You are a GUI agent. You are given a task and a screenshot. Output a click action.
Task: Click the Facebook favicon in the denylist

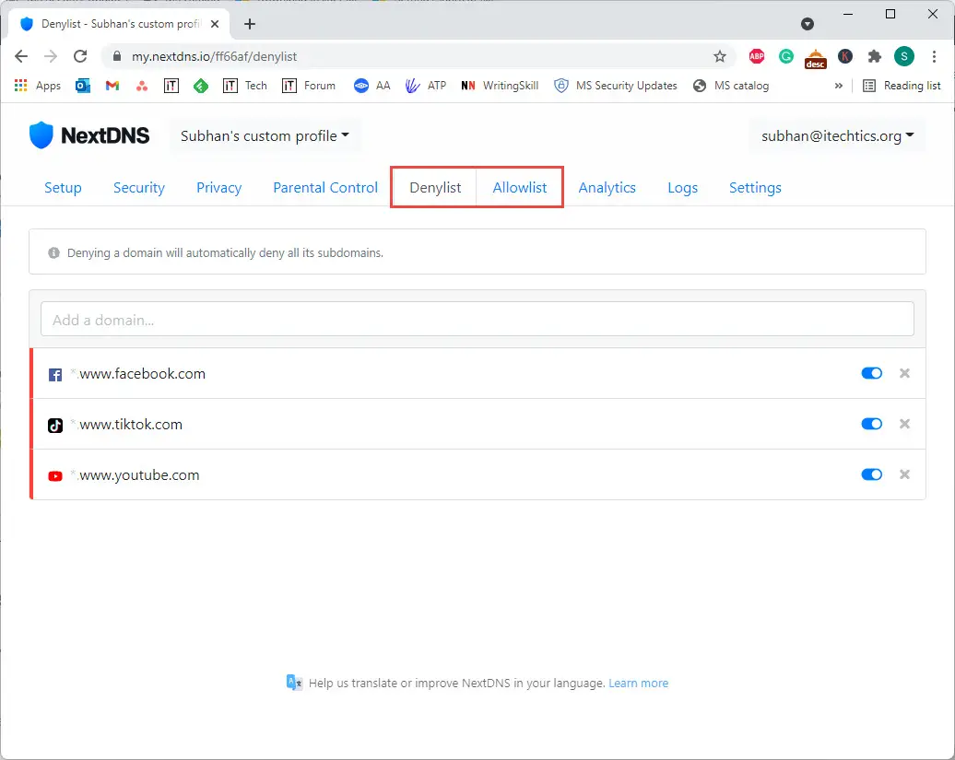[x=55, y=375]
